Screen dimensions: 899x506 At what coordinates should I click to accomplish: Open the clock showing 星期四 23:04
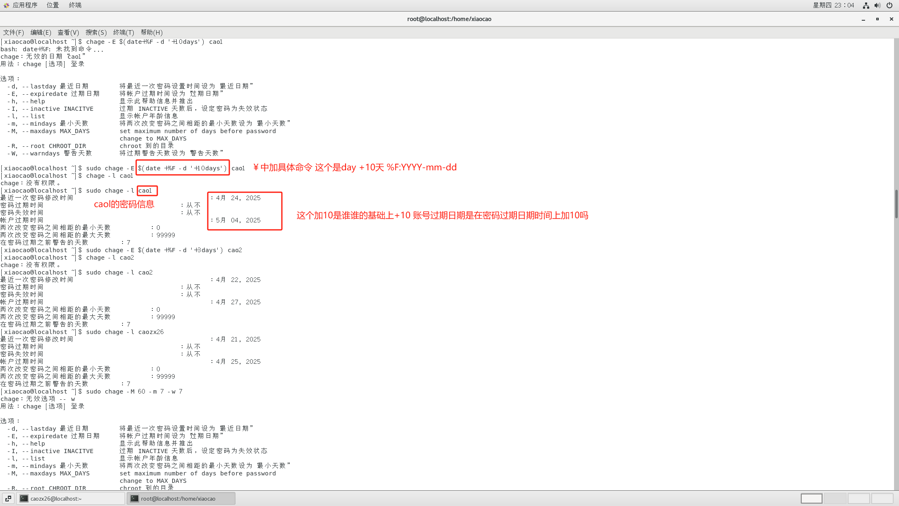833,5
